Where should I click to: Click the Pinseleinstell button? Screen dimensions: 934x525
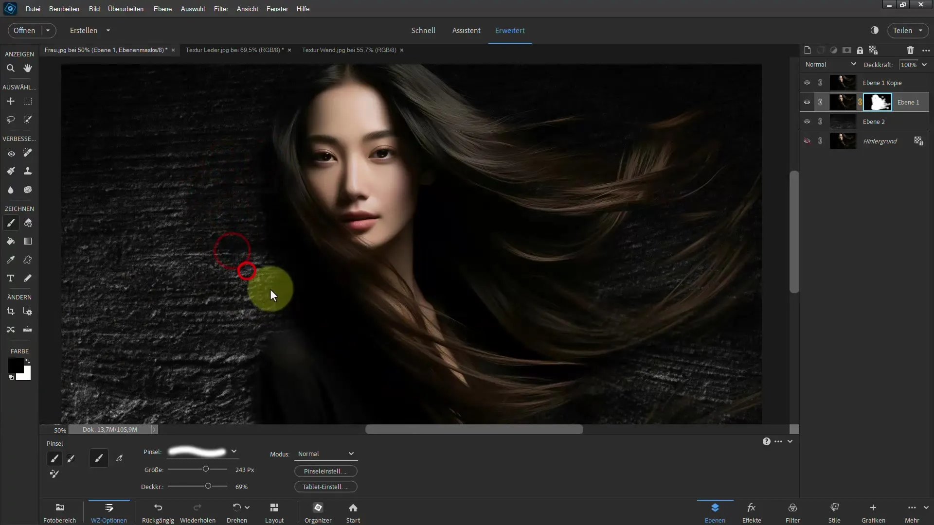pos(325,471)
